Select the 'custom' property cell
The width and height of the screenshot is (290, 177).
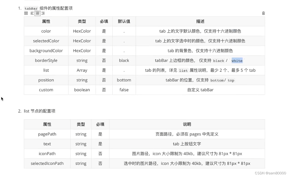46,90
